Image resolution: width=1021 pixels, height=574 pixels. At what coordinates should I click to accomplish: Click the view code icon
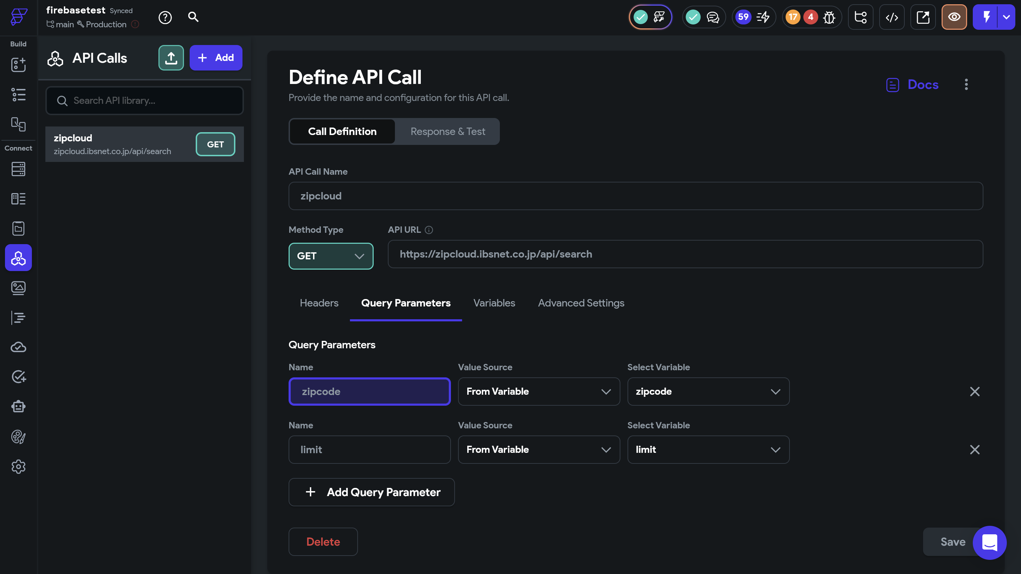tap(892, 17)
